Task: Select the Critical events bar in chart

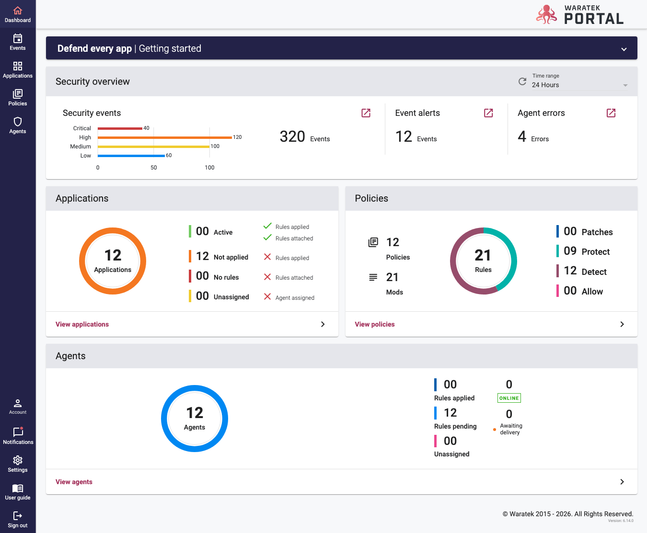Action: (120, 128)
